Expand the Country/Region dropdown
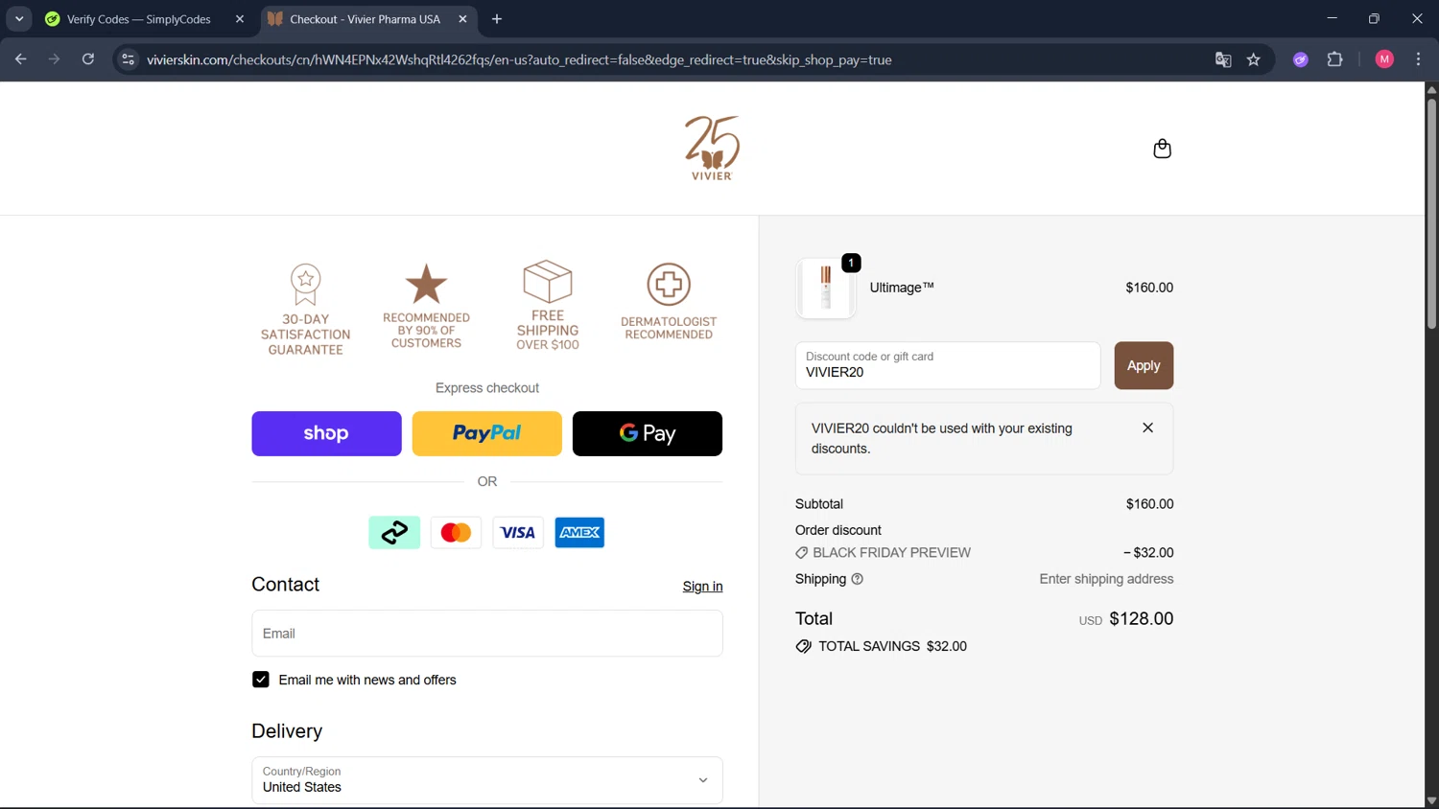The height and width of the screenshot is (809, 1439). coord(487,780)
